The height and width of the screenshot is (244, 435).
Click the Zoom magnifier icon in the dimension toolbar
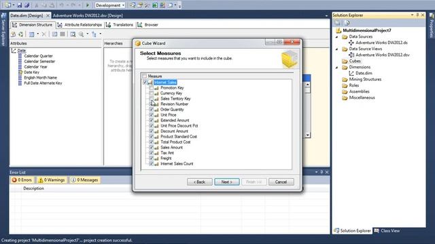[x=82, y=35]
